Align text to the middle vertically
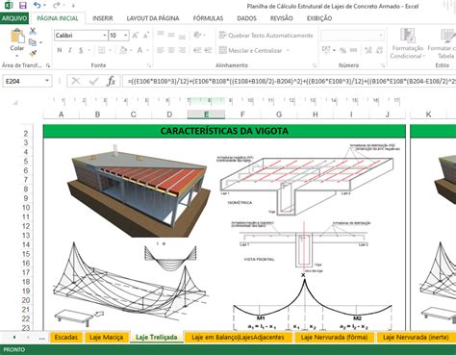456x355 pixels. tap(171, 35)
